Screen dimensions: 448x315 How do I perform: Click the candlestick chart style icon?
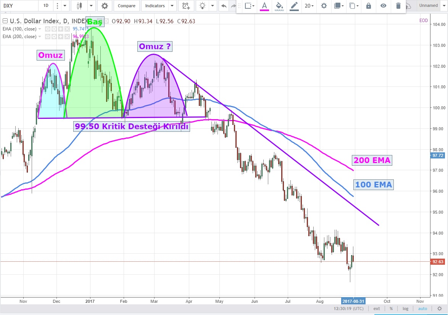point(80,6)
